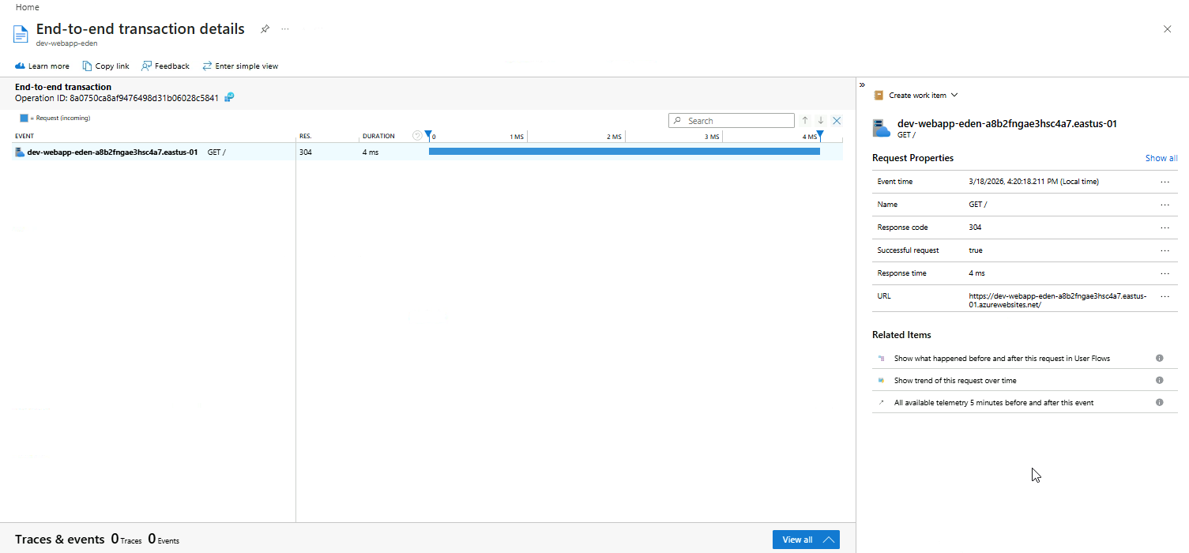Viewport: 1189px width, 553px height.
Task: Expand Traces & events with View all
Action: tap(806, 540)
